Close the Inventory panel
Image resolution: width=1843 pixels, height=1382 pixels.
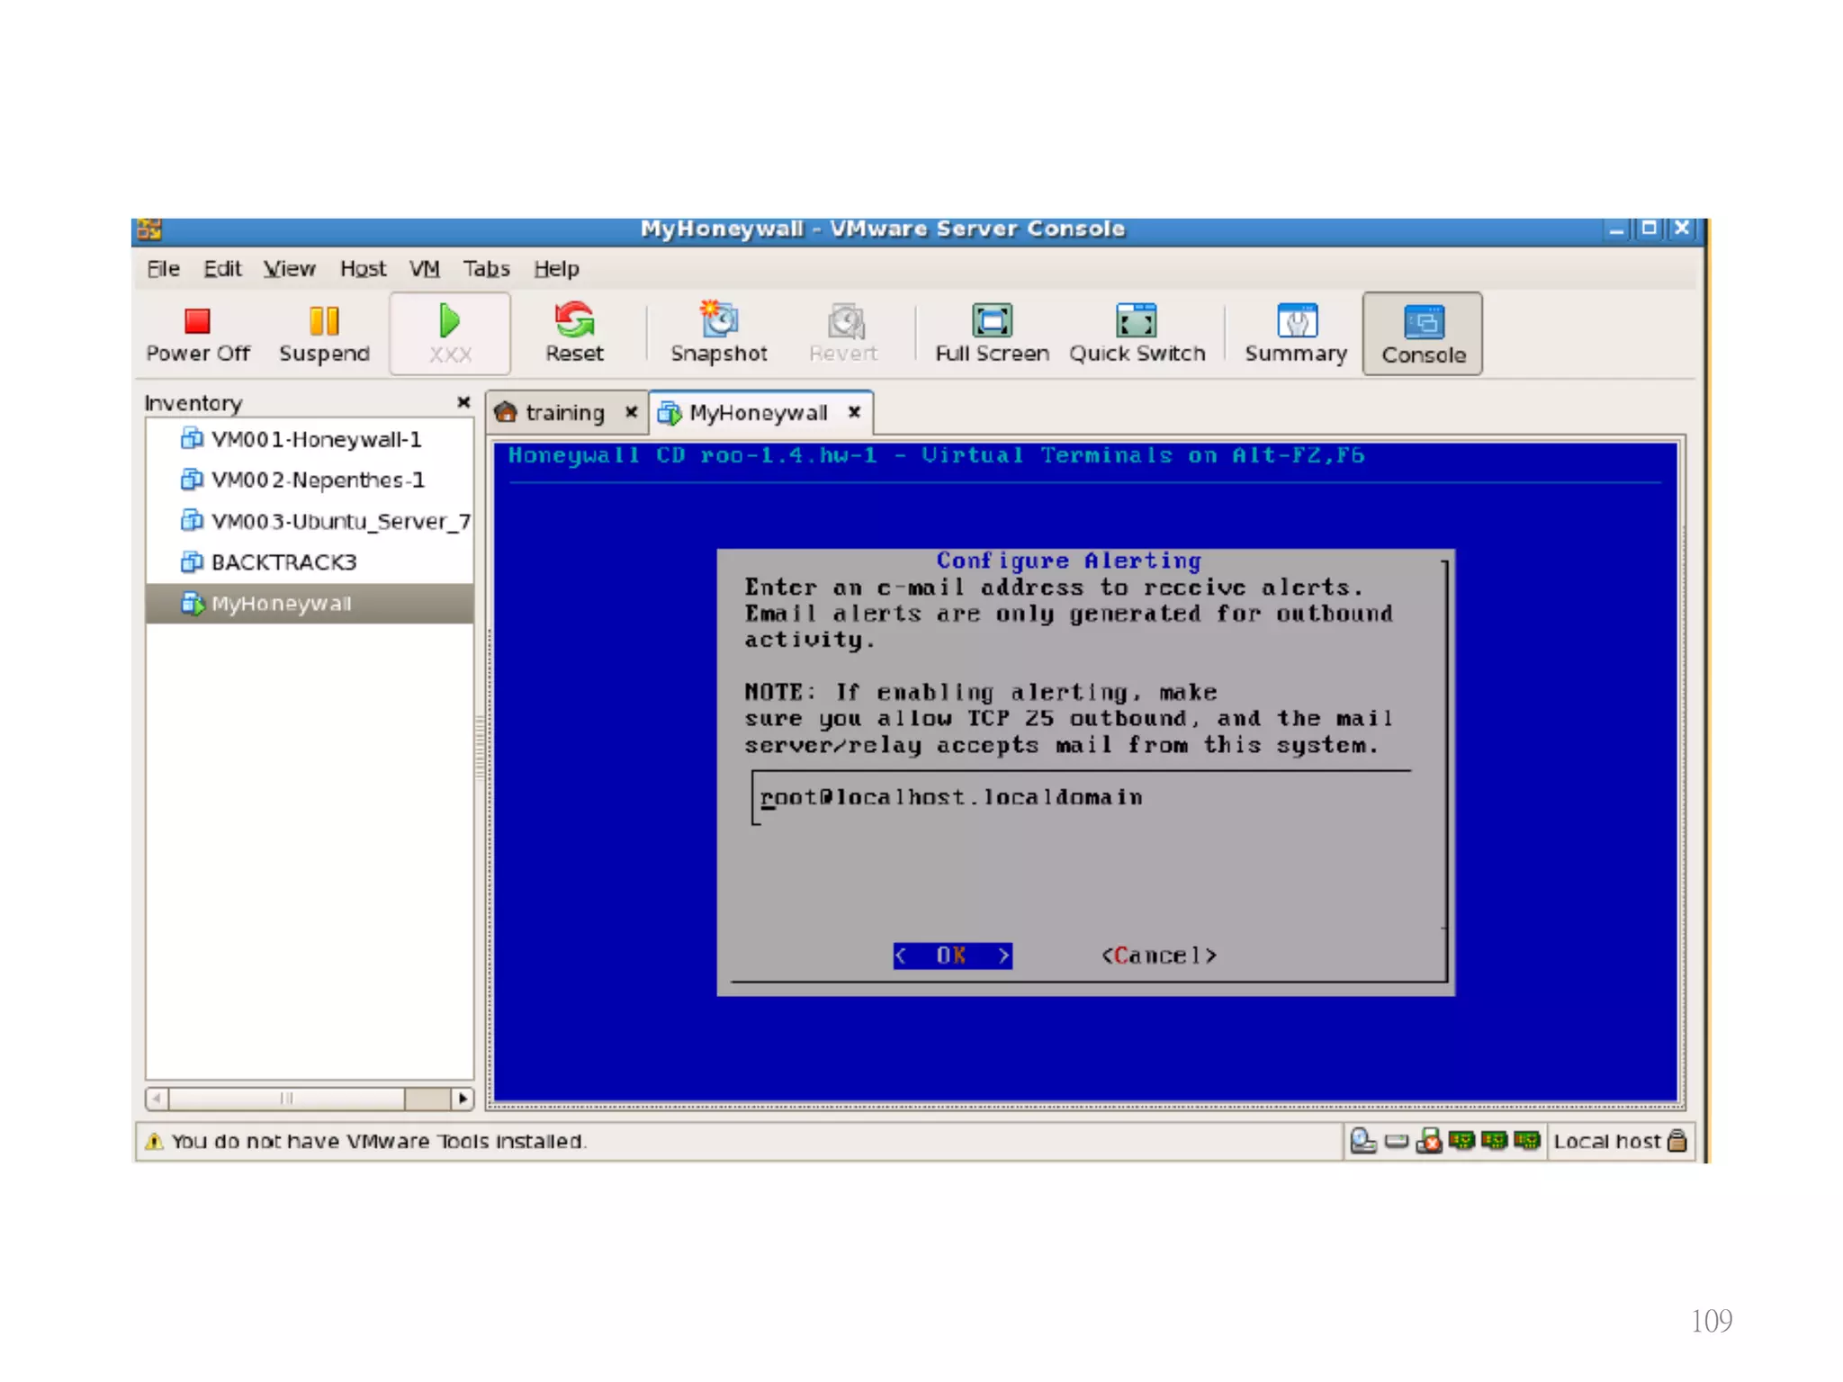click(x=463, y=402)
